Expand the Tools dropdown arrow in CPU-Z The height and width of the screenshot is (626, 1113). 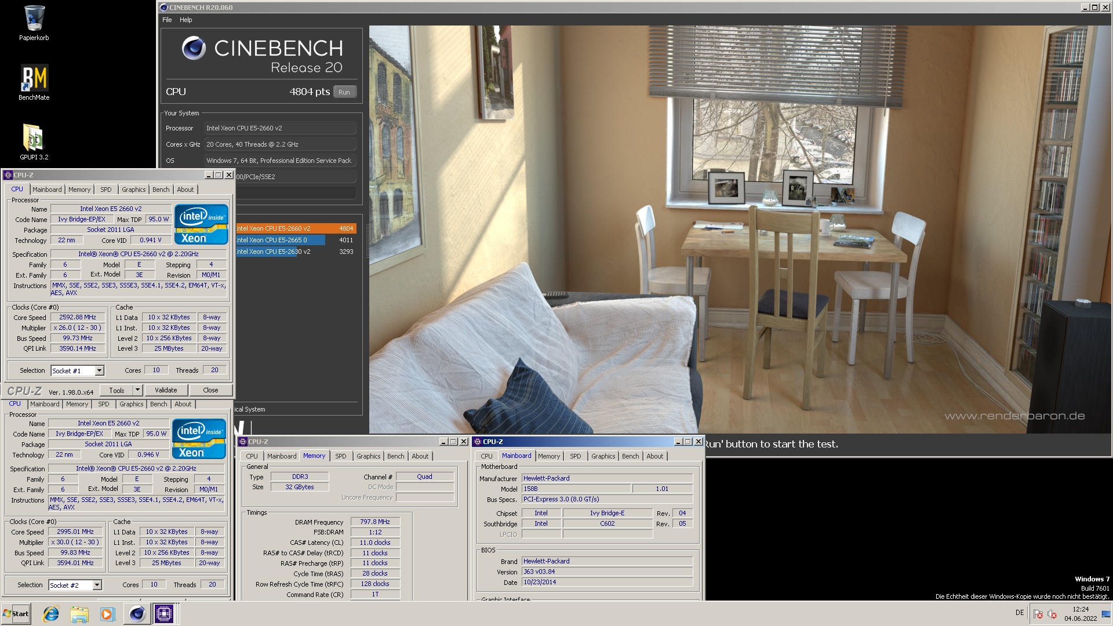tap(137, 390)
